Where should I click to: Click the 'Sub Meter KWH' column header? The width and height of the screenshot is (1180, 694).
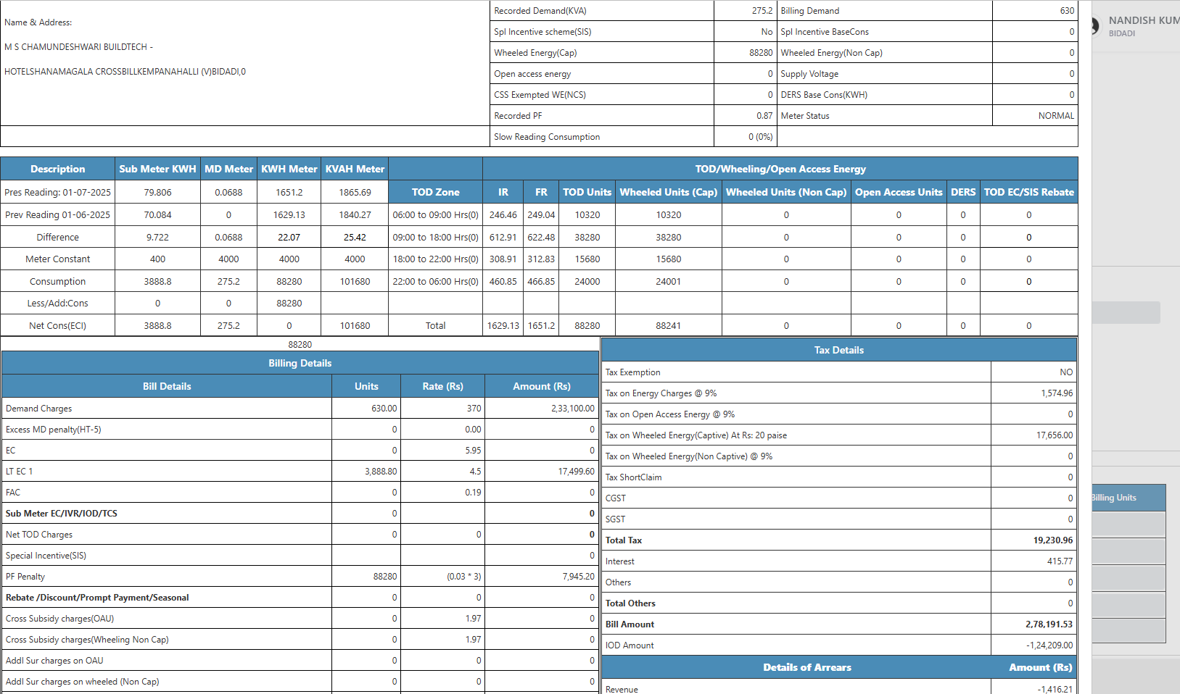(157, 169)
